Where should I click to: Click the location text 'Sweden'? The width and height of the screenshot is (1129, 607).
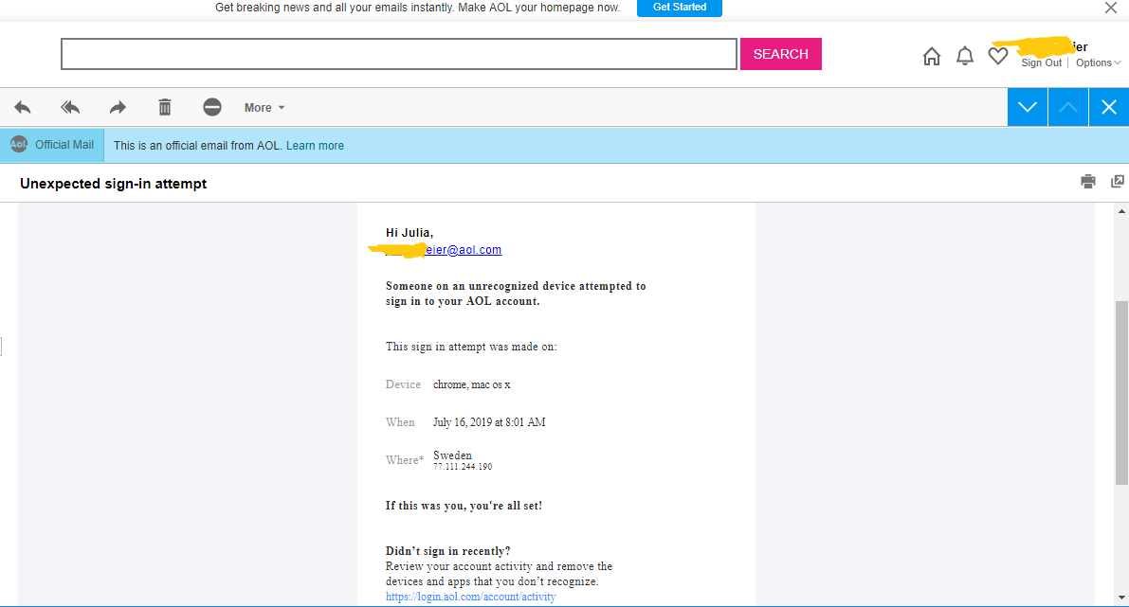click(x=452, y=455)
